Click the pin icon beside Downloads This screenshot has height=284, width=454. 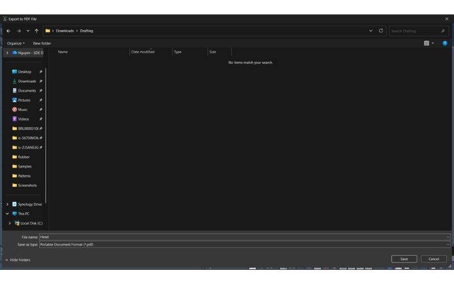[41, 81]
